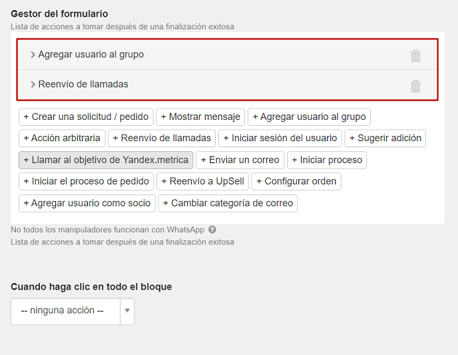Add the Reenvío a UpSell action
Screen dimensions: 458x355
pos(203,181)
